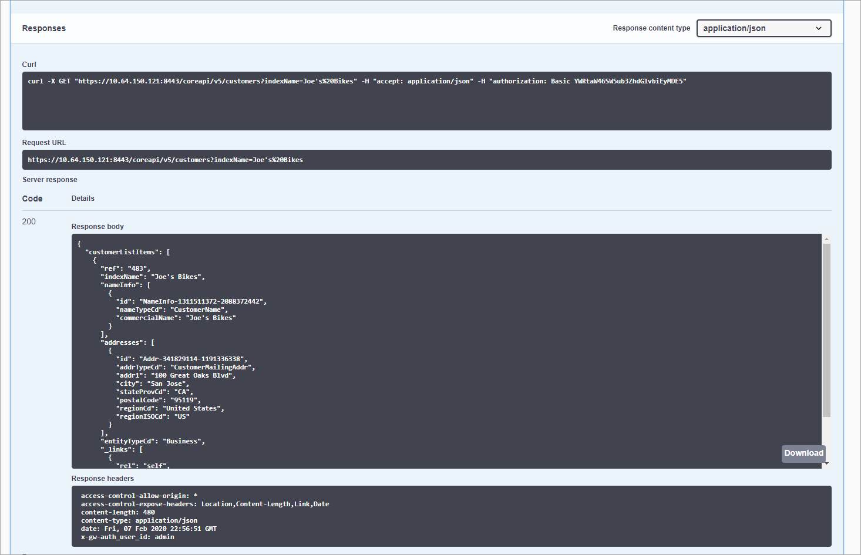Screen dimensions: 861x555
Task: Click the Details column header
Action: pyautogui.click(x=82, y=198)
